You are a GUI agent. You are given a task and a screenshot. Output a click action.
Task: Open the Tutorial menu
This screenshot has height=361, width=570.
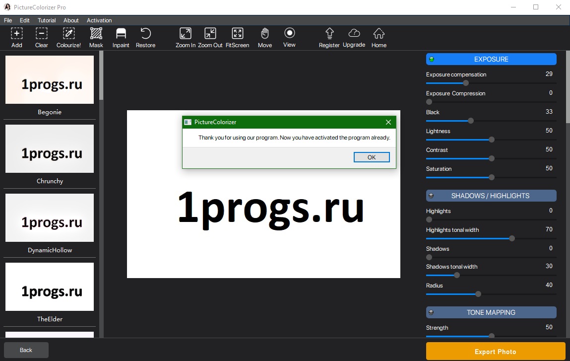pos(47,20)
